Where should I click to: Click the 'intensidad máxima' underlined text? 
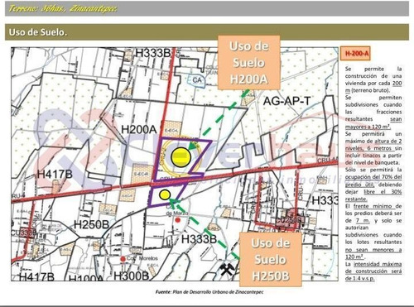(378, 264)
